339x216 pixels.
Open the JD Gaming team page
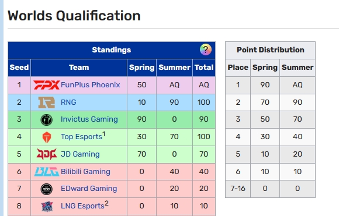[80, 154]
